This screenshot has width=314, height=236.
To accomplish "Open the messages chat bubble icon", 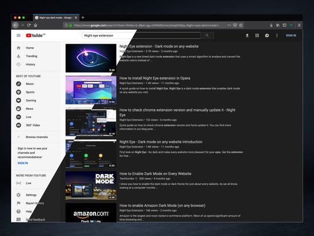I will coord(267,35).
